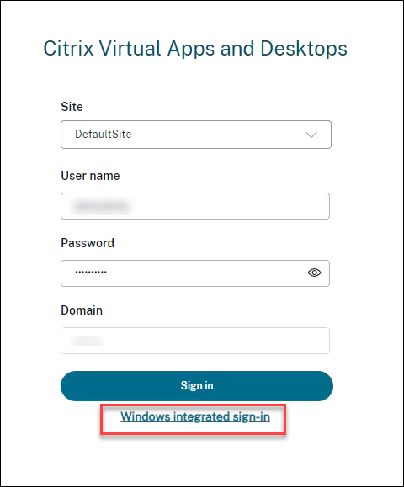Open the Site dropdown showing DefaultSite
Screen dimensions: 404x487
click(x=196, y=135)
